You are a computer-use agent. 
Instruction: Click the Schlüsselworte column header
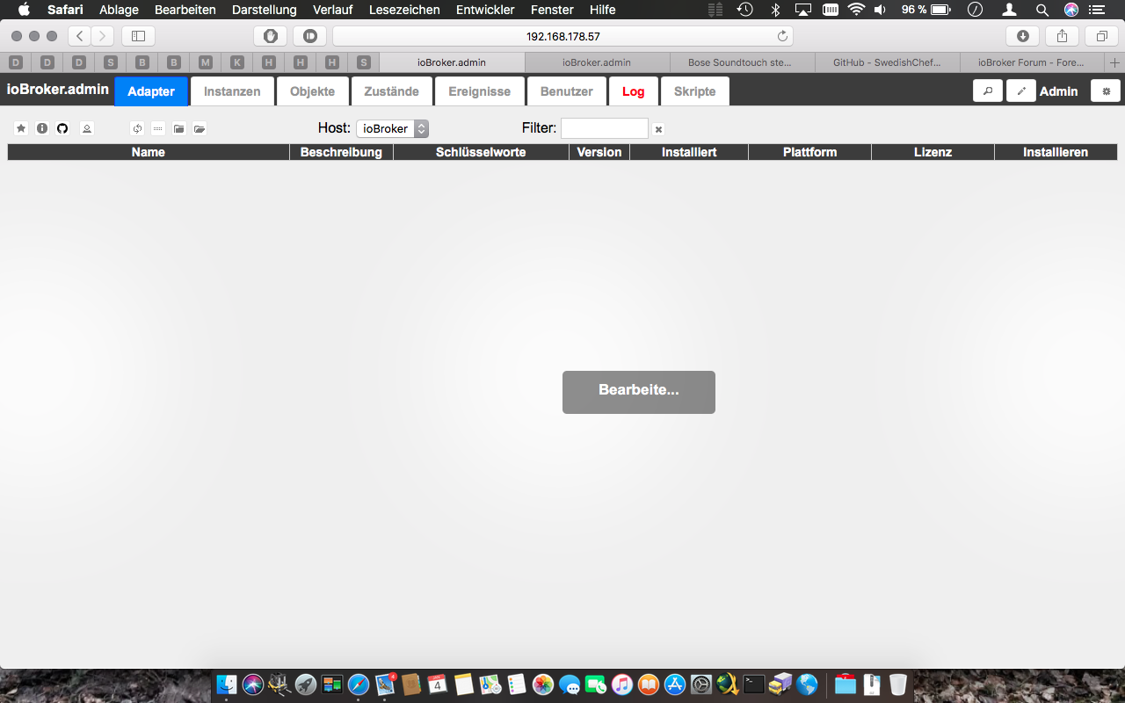[481, 152]
